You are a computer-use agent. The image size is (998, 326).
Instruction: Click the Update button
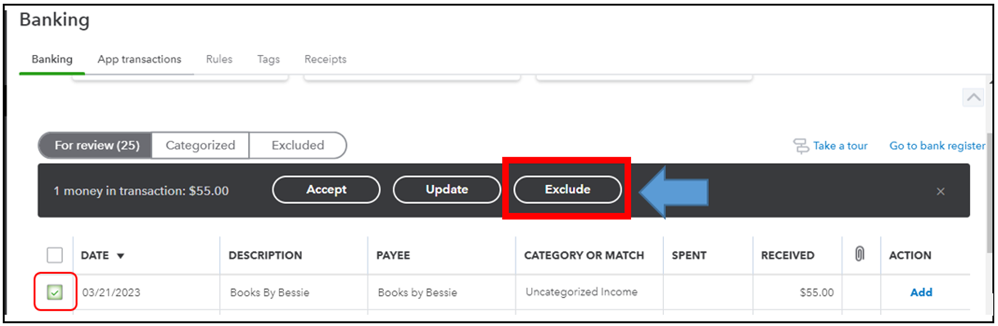pos(447,189)
